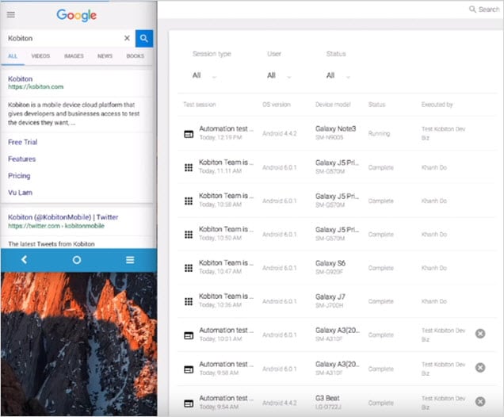Clear the Kobiton search text

click(127, 38)
